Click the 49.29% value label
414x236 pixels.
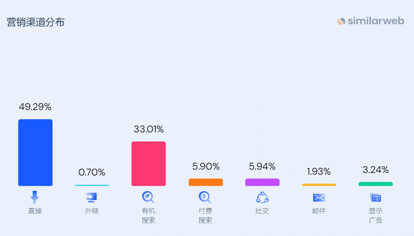[35, 107]
